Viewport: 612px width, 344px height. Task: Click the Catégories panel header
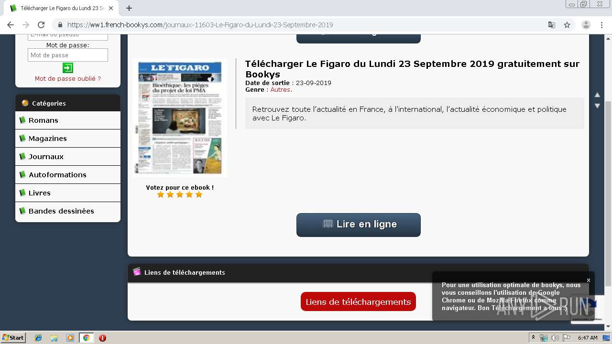68,103
